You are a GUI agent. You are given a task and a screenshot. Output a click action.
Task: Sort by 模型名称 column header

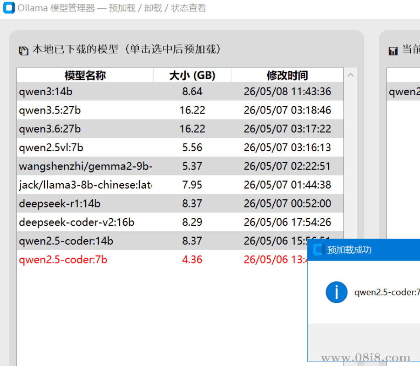85,75
